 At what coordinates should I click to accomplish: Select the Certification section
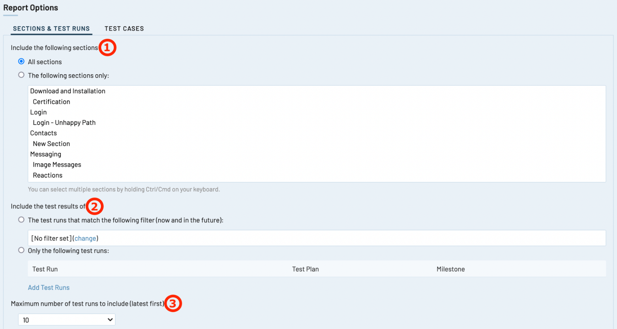point(52,102)
